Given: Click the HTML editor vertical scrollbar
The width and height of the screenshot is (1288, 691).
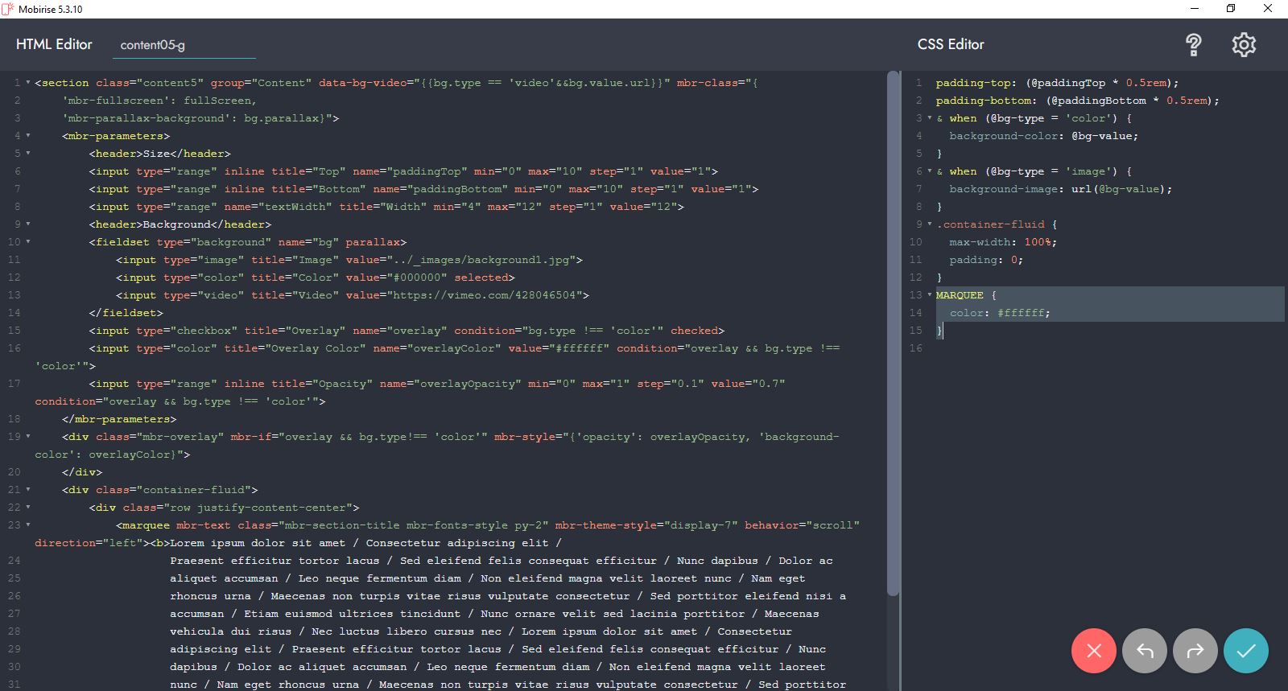Looking at the screenshot, I should pyautogui.click(x=892, y=322).
